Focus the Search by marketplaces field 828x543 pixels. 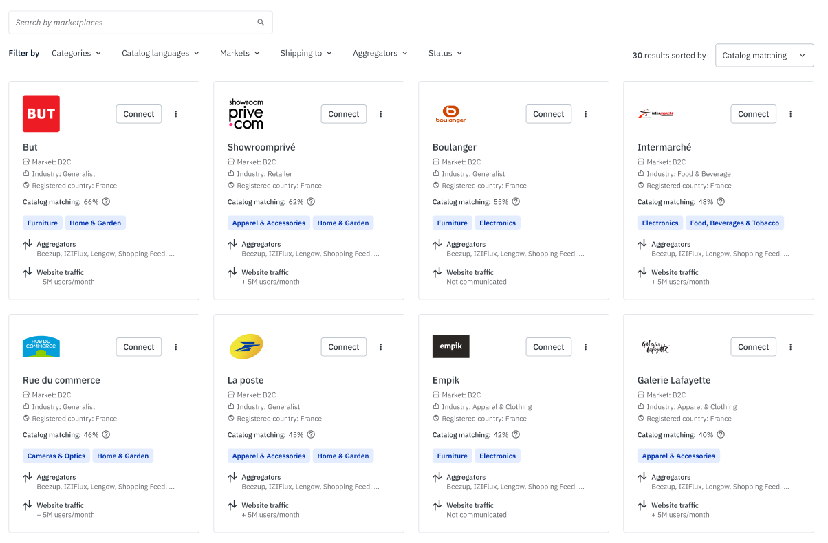point(131,23)
